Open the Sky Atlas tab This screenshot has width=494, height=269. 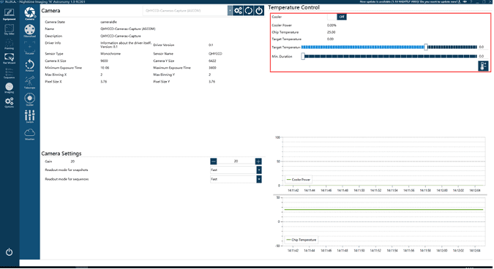click(x=9, y=29)
